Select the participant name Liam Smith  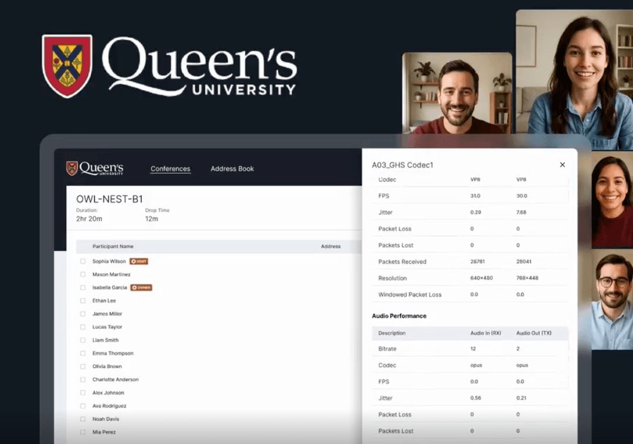click(x=105, y=340)
